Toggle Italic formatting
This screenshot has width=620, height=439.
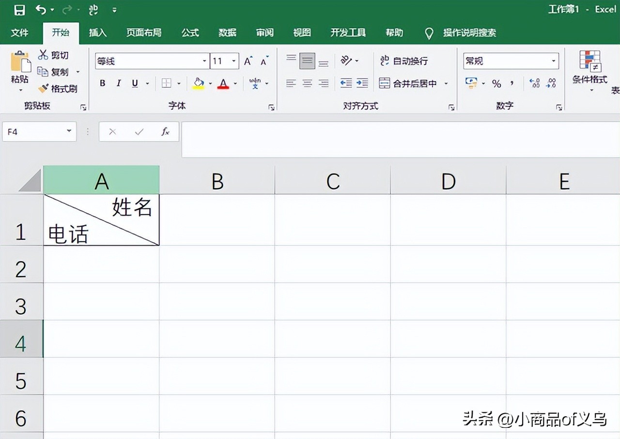119,83
